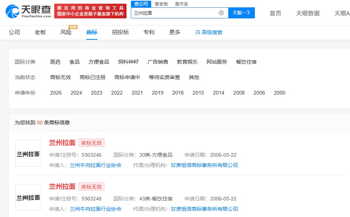Viewport: 350px width, 217px height.
Task: Open 天眼数据 in the top navigation
Action: click(x=308, y=13)
